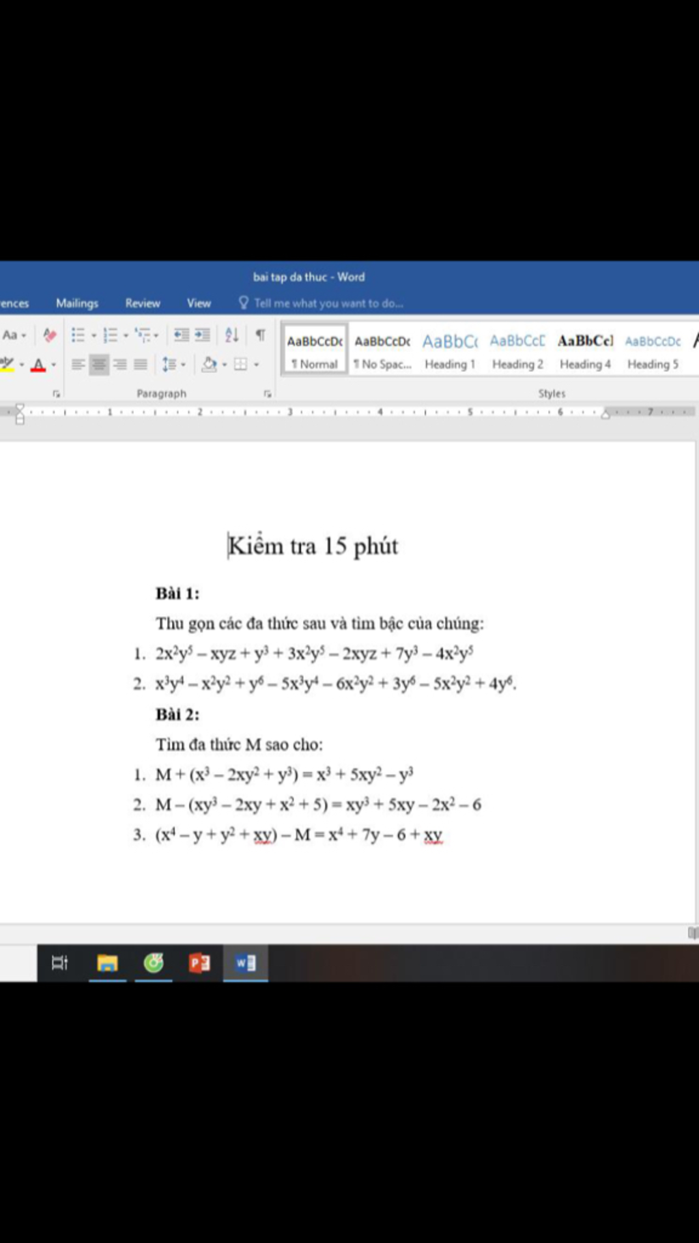The image size is (699, 1243).
Task: Apply the Normal style
Action: [x=315, y=350]
